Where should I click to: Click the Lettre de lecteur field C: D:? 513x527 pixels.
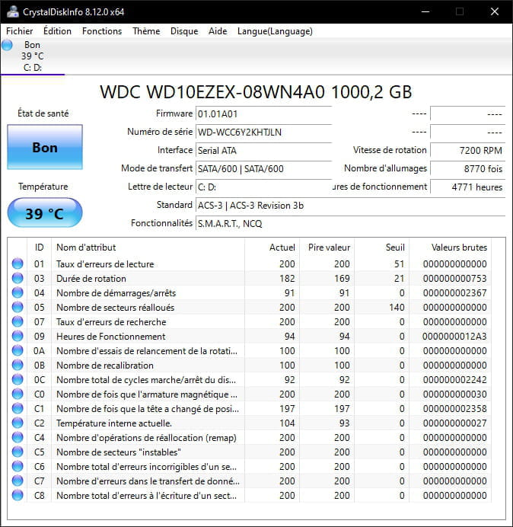[263, 187]
